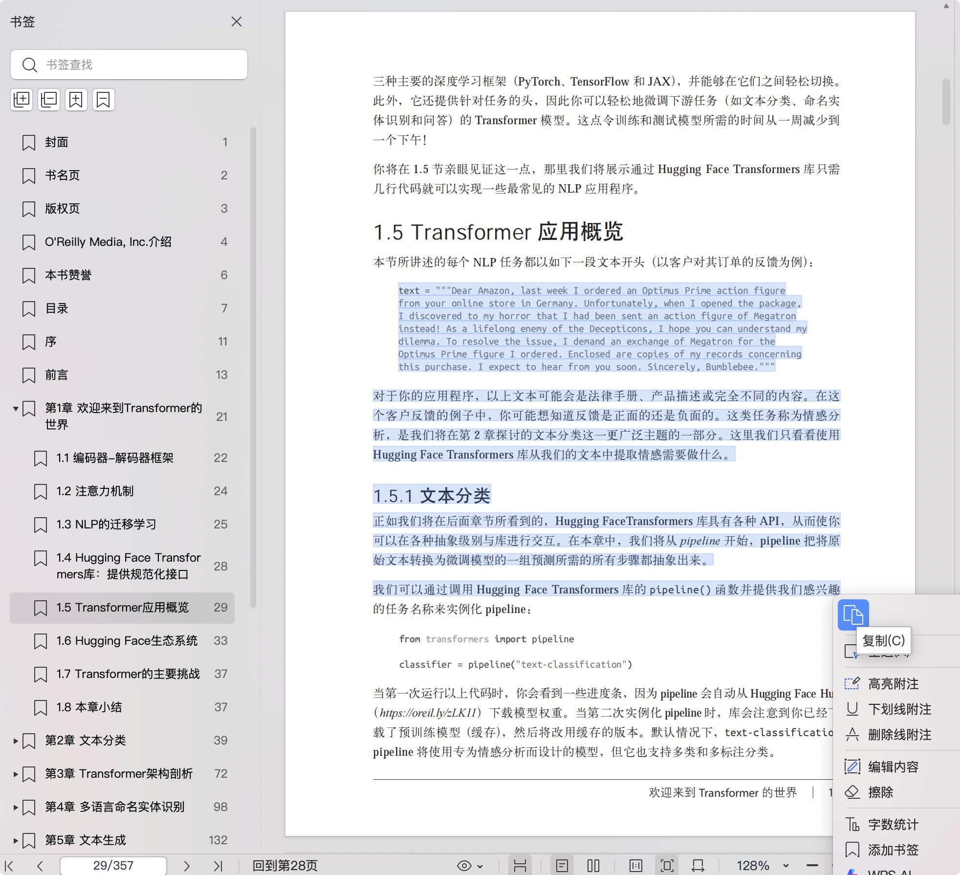
Task: Go to the first page
Action: point(9,866)
